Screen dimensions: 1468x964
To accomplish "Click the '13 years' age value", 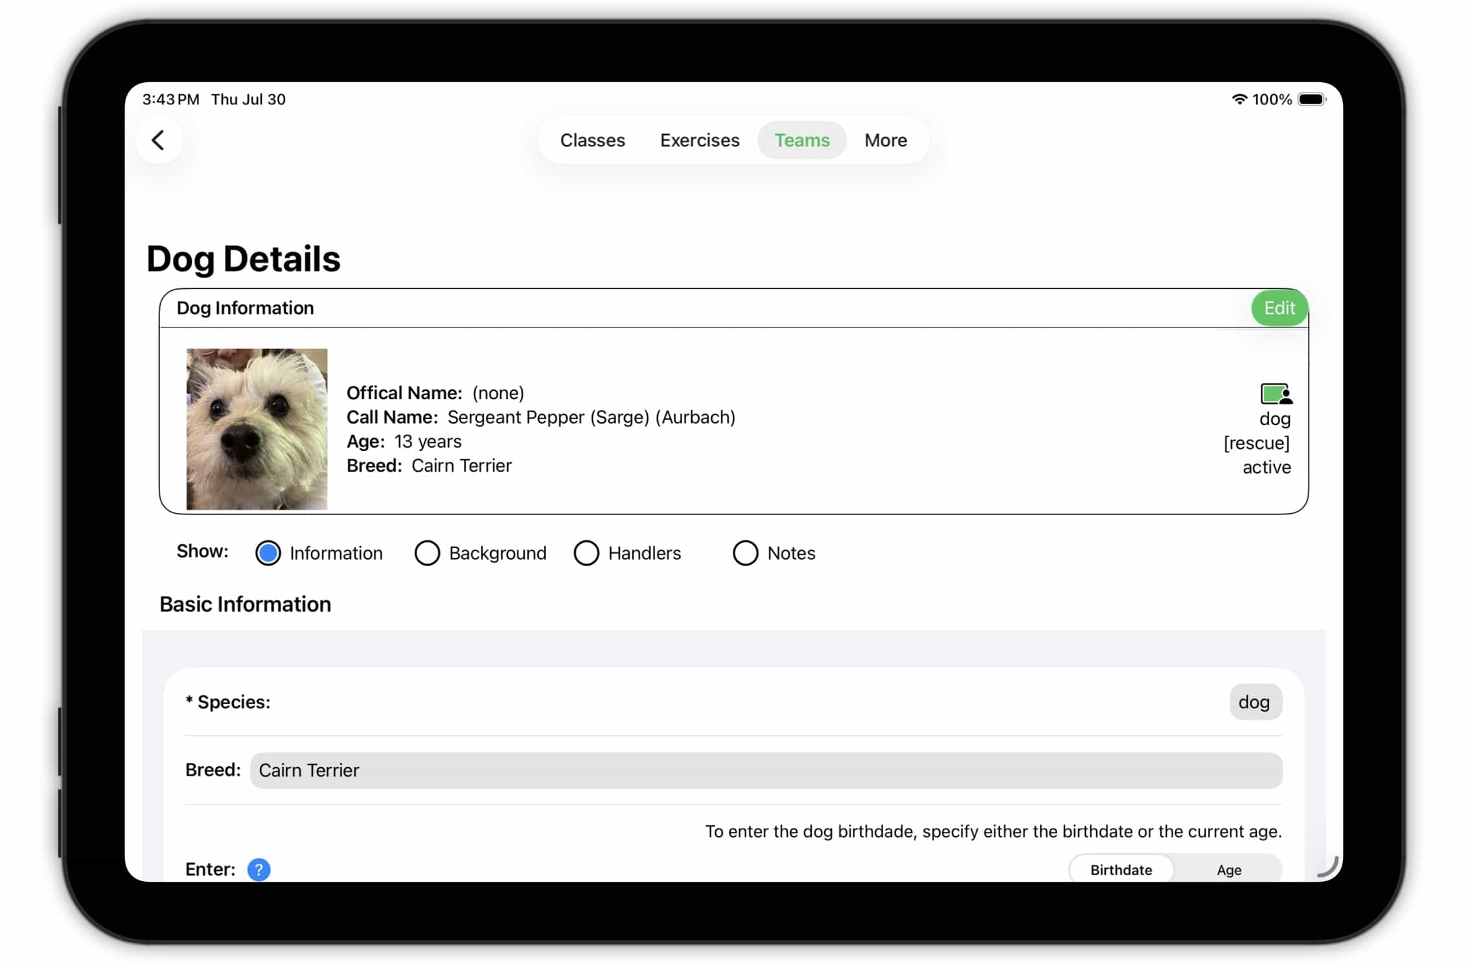I will pos(428,442).
